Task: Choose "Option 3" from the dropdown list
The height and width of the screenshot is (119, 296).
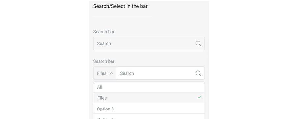Action: tap(149, 109)
